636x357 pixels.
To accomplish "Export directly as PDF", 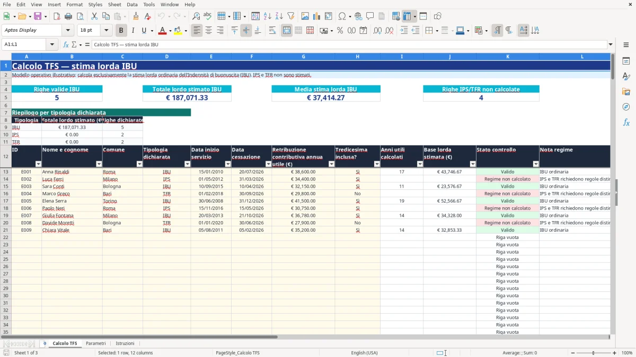I will [x=57, y=16].
